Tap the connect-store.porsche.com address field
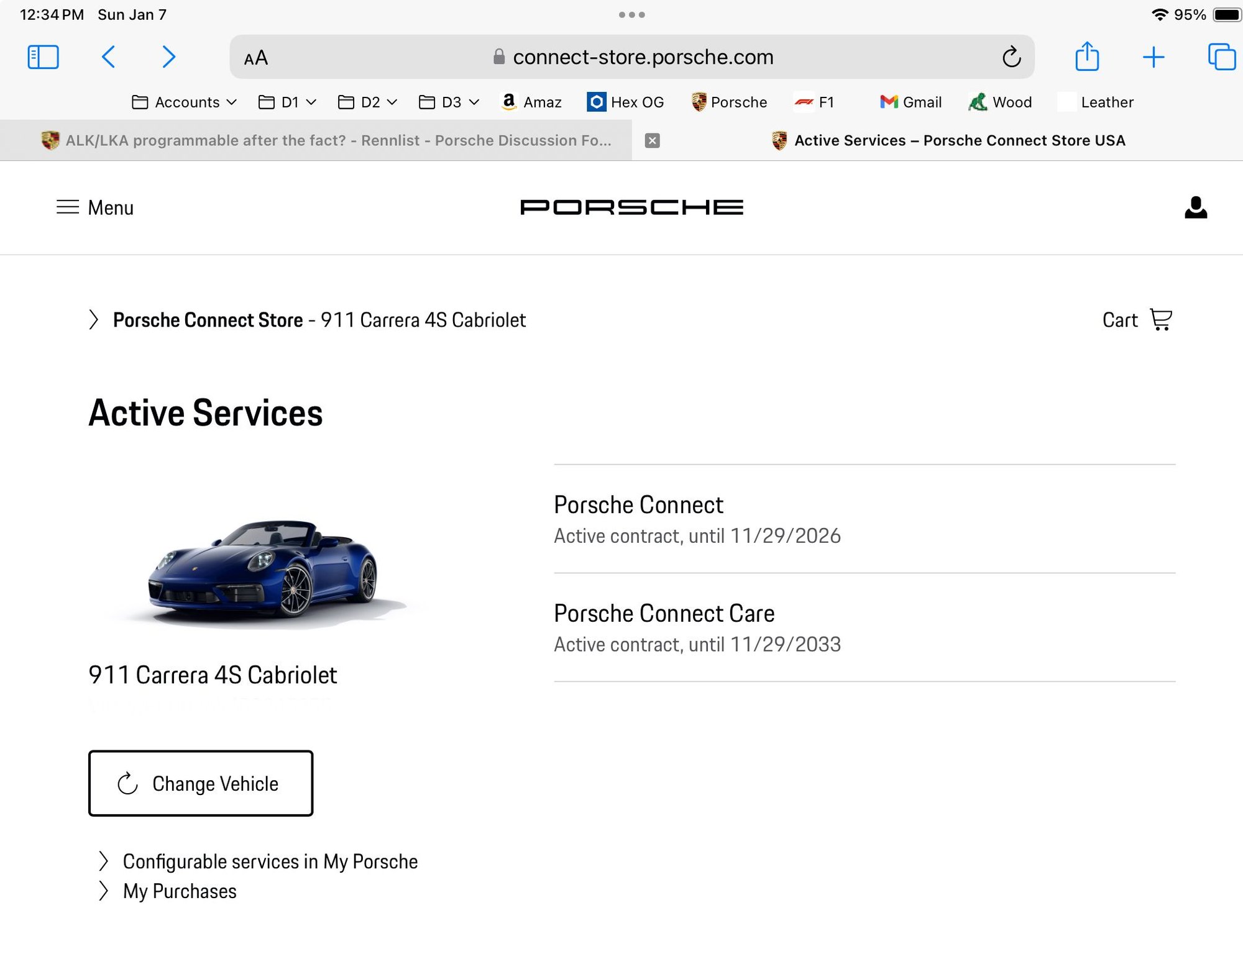This screenshot has width=1243, height=977. pos(642,57)
